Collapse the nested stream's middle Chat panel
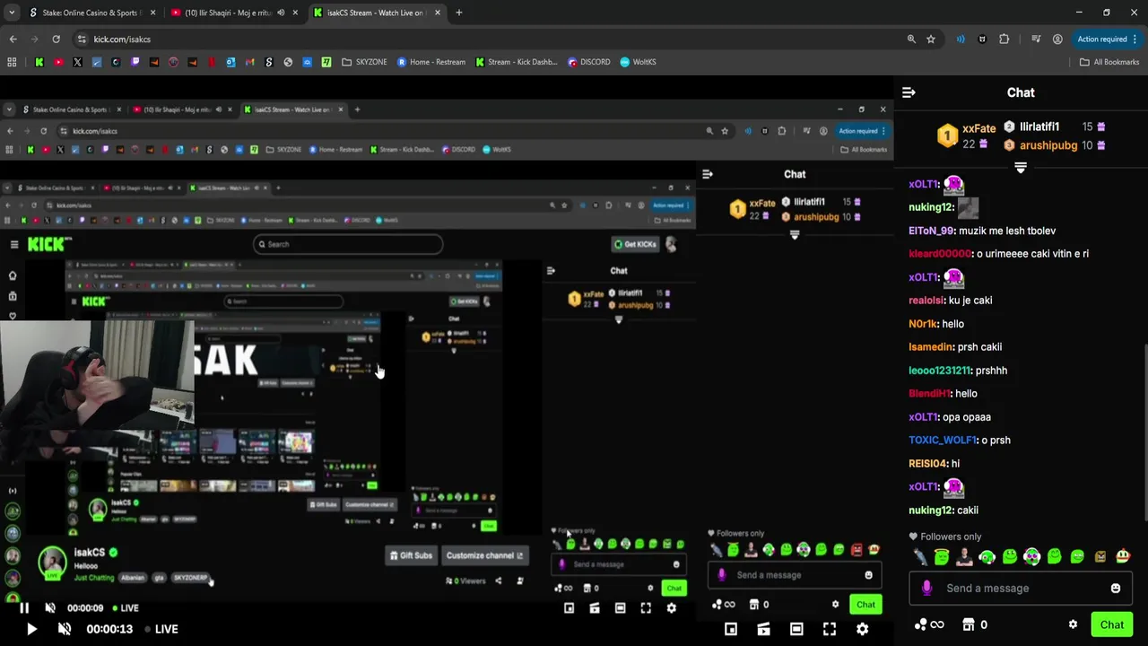 click(708, 174)
